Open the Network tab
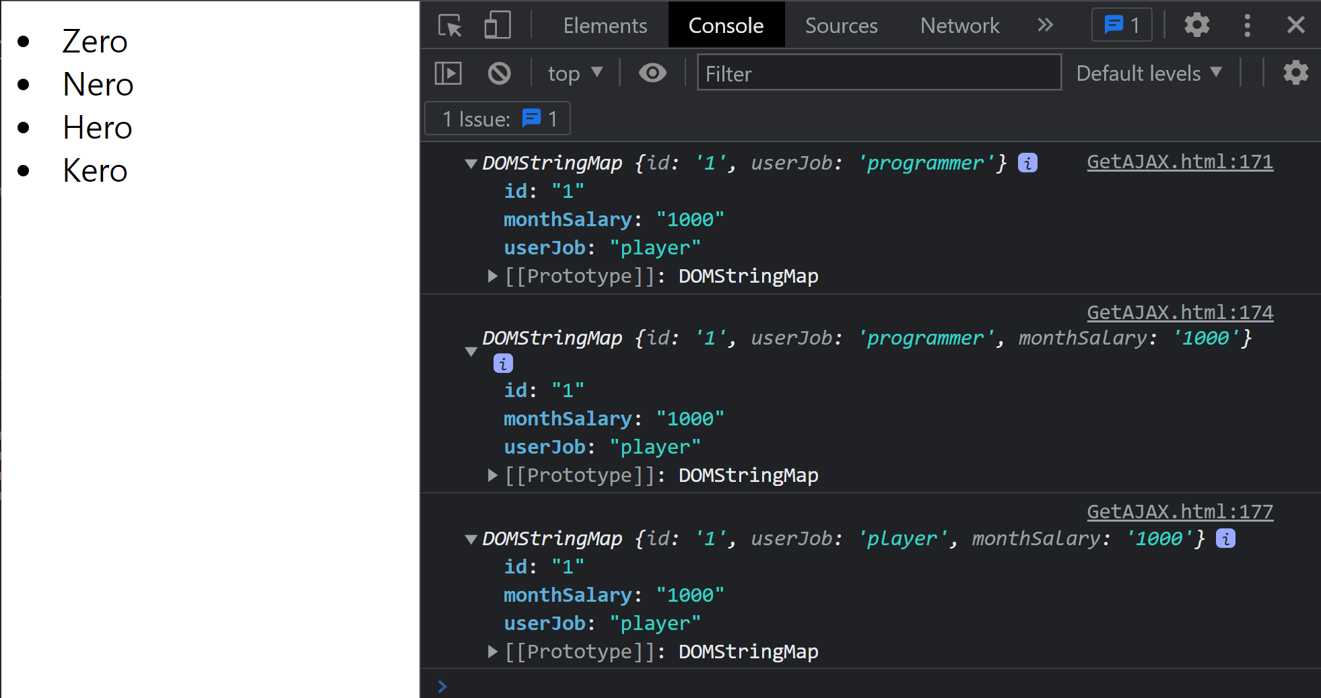The height and width of the screenshot is (698, 1321). (x=959, y=26)
